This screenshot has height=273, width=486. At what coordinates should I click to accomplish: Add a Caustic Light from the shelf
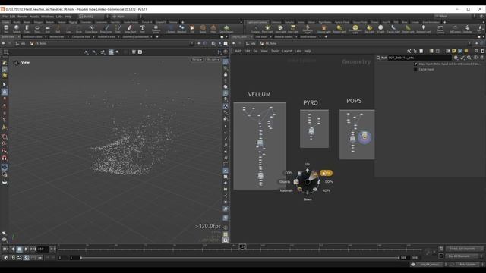pos(393,29)
